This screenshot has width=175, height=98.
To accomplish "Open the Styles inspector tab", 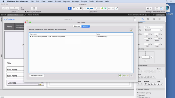I will pos(148,19).
